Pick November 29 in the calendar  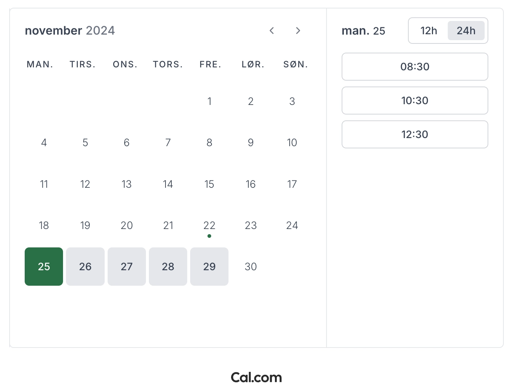click(x=209, y=267)
